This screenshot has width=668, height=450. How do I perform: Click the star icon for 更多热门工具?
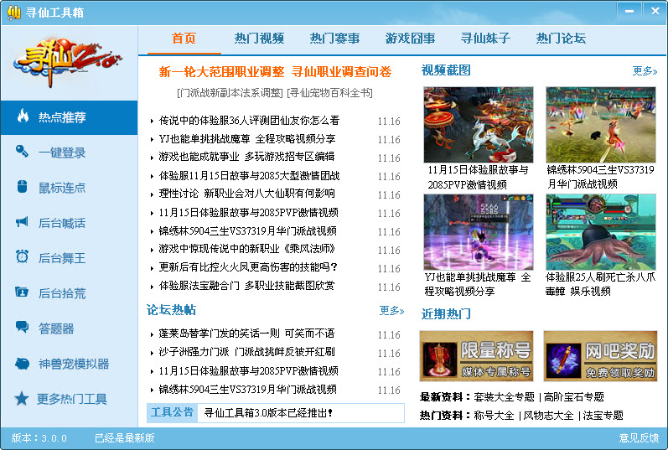22,398
